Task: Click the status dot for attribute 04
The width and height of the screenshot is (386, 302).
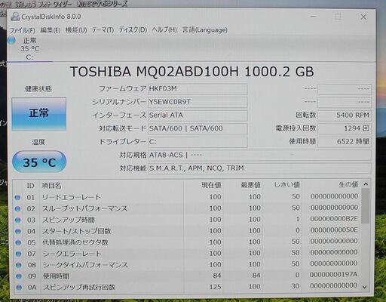Action: click(18, 231)
